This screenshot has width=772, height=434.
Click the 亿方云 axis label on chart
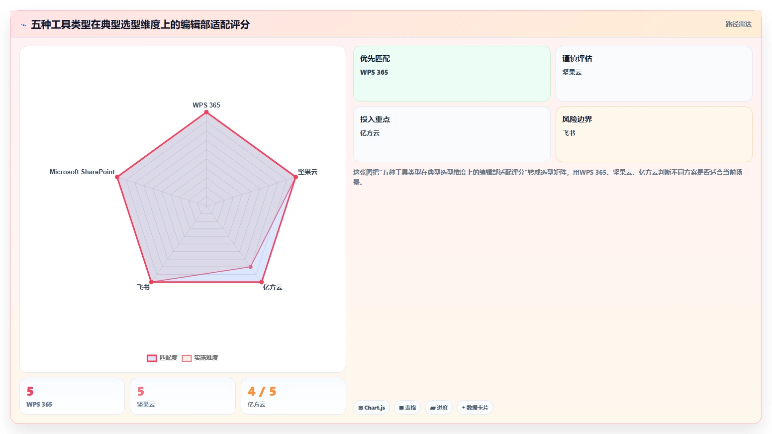coord(273,287)
